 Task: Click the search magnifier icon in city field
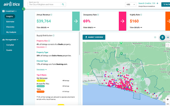[x=63, y=5]
